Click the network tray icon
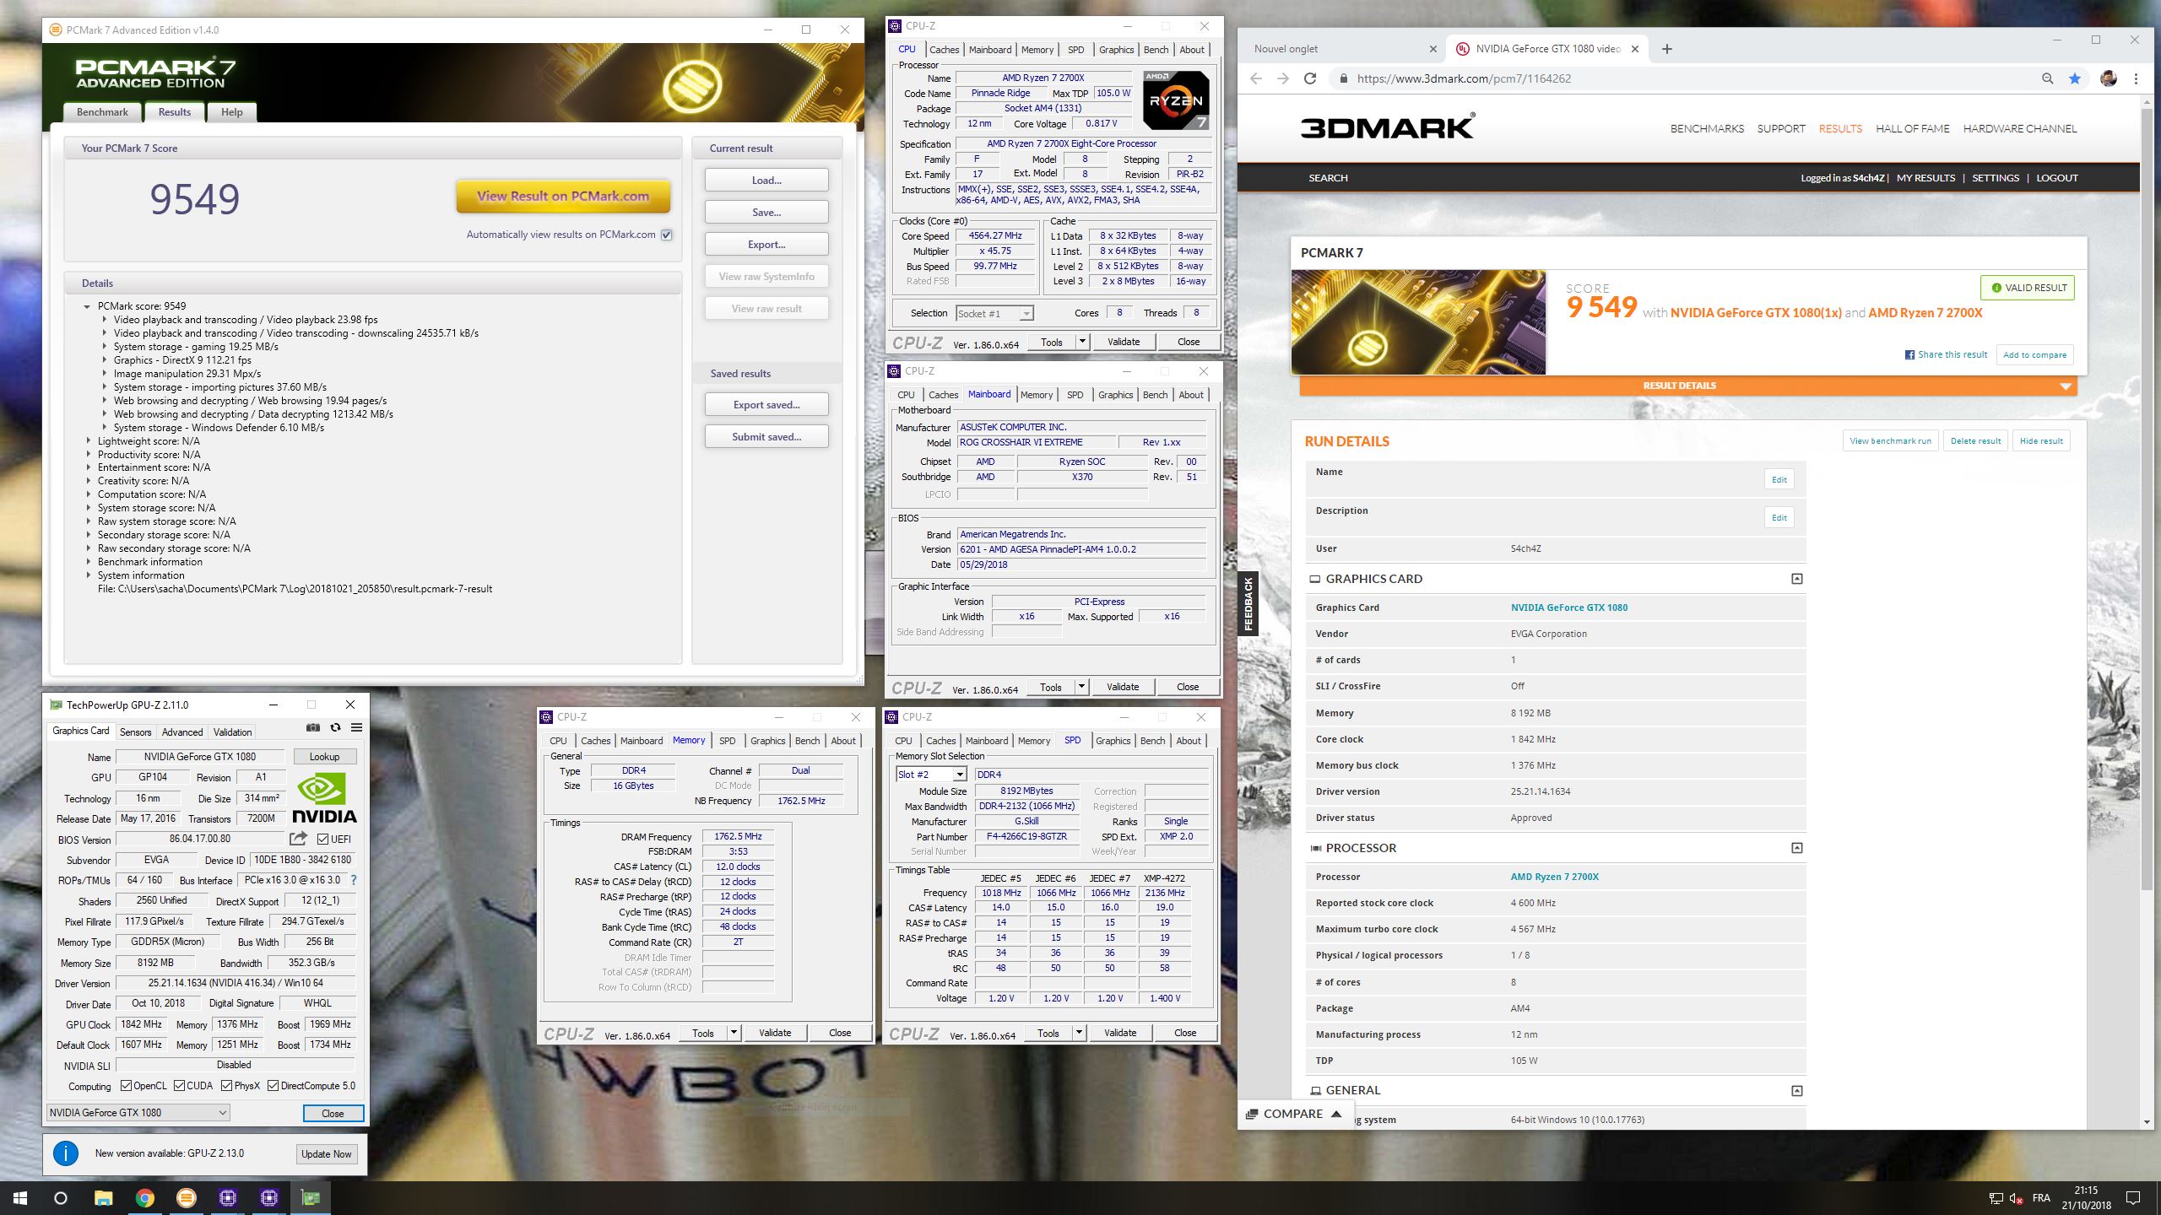2161x1215 pixels. pyautogui.click(x=1995, y=1198)
